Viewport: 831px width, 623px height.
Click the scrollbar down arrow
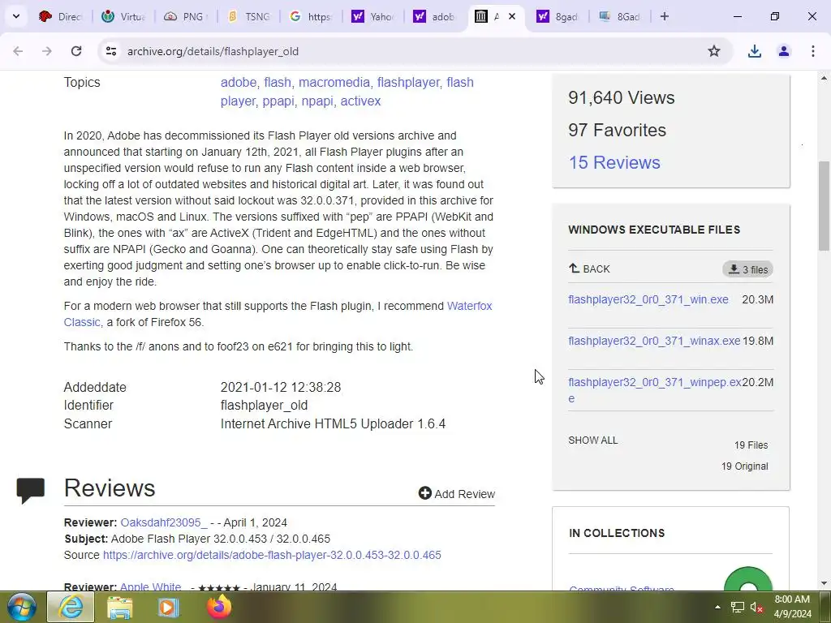pyautogui.click(x=825, y=584)
